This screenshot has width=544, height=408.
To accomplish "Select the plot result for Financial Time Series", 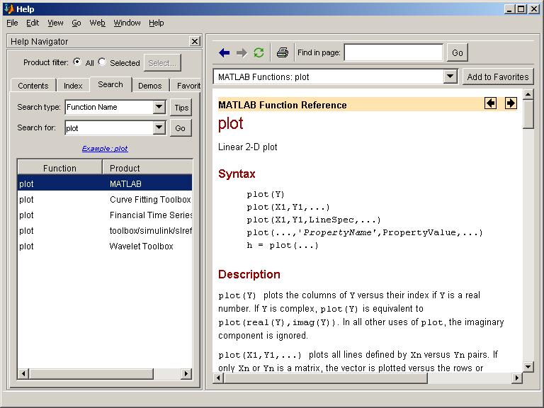I will (105, 215).
